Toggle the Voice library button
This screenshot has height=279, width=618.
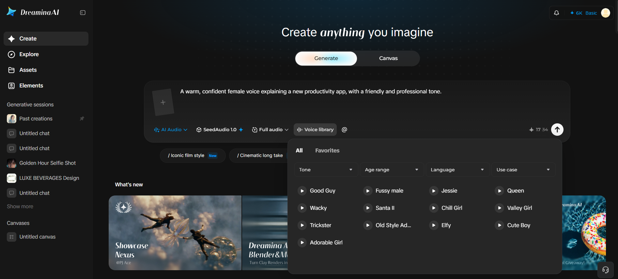(x=315, y=130)
